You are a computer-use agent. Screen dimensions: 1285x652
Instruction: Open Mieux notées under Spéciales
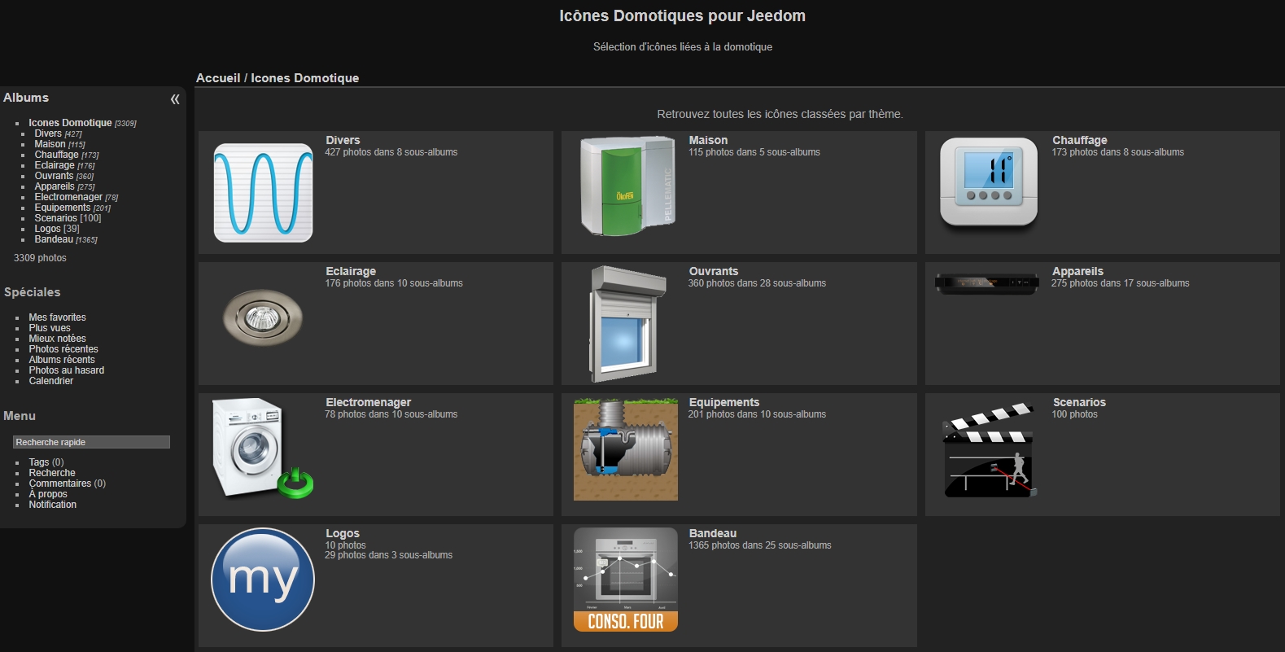pos(57,339)
